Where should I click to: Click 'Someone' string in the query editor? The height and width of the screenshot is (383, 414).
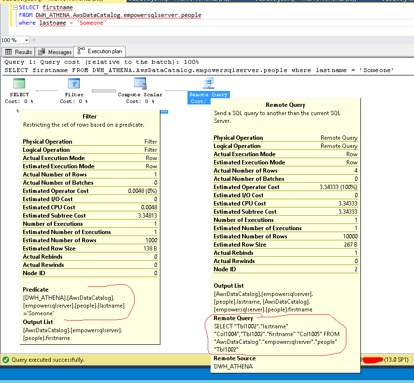[91, 23]
